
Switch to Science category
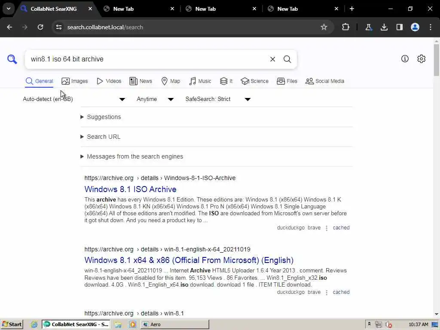click(254, 81)
